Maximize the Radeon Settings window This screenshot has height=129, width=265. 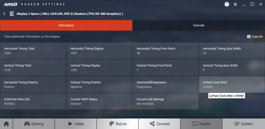point(252,4)
